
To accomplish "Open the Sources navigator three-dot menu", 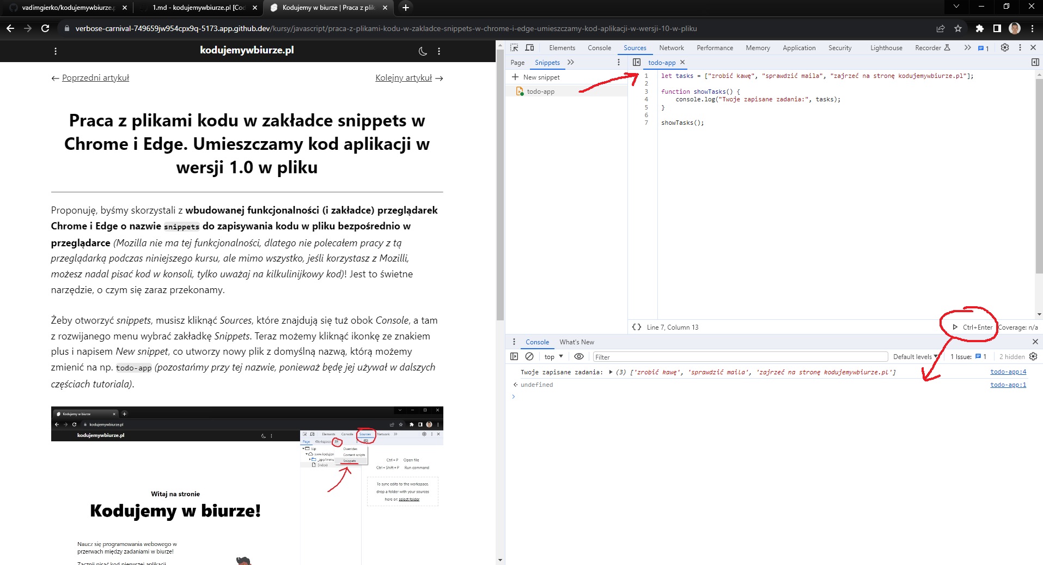I will tap(619, 62).
